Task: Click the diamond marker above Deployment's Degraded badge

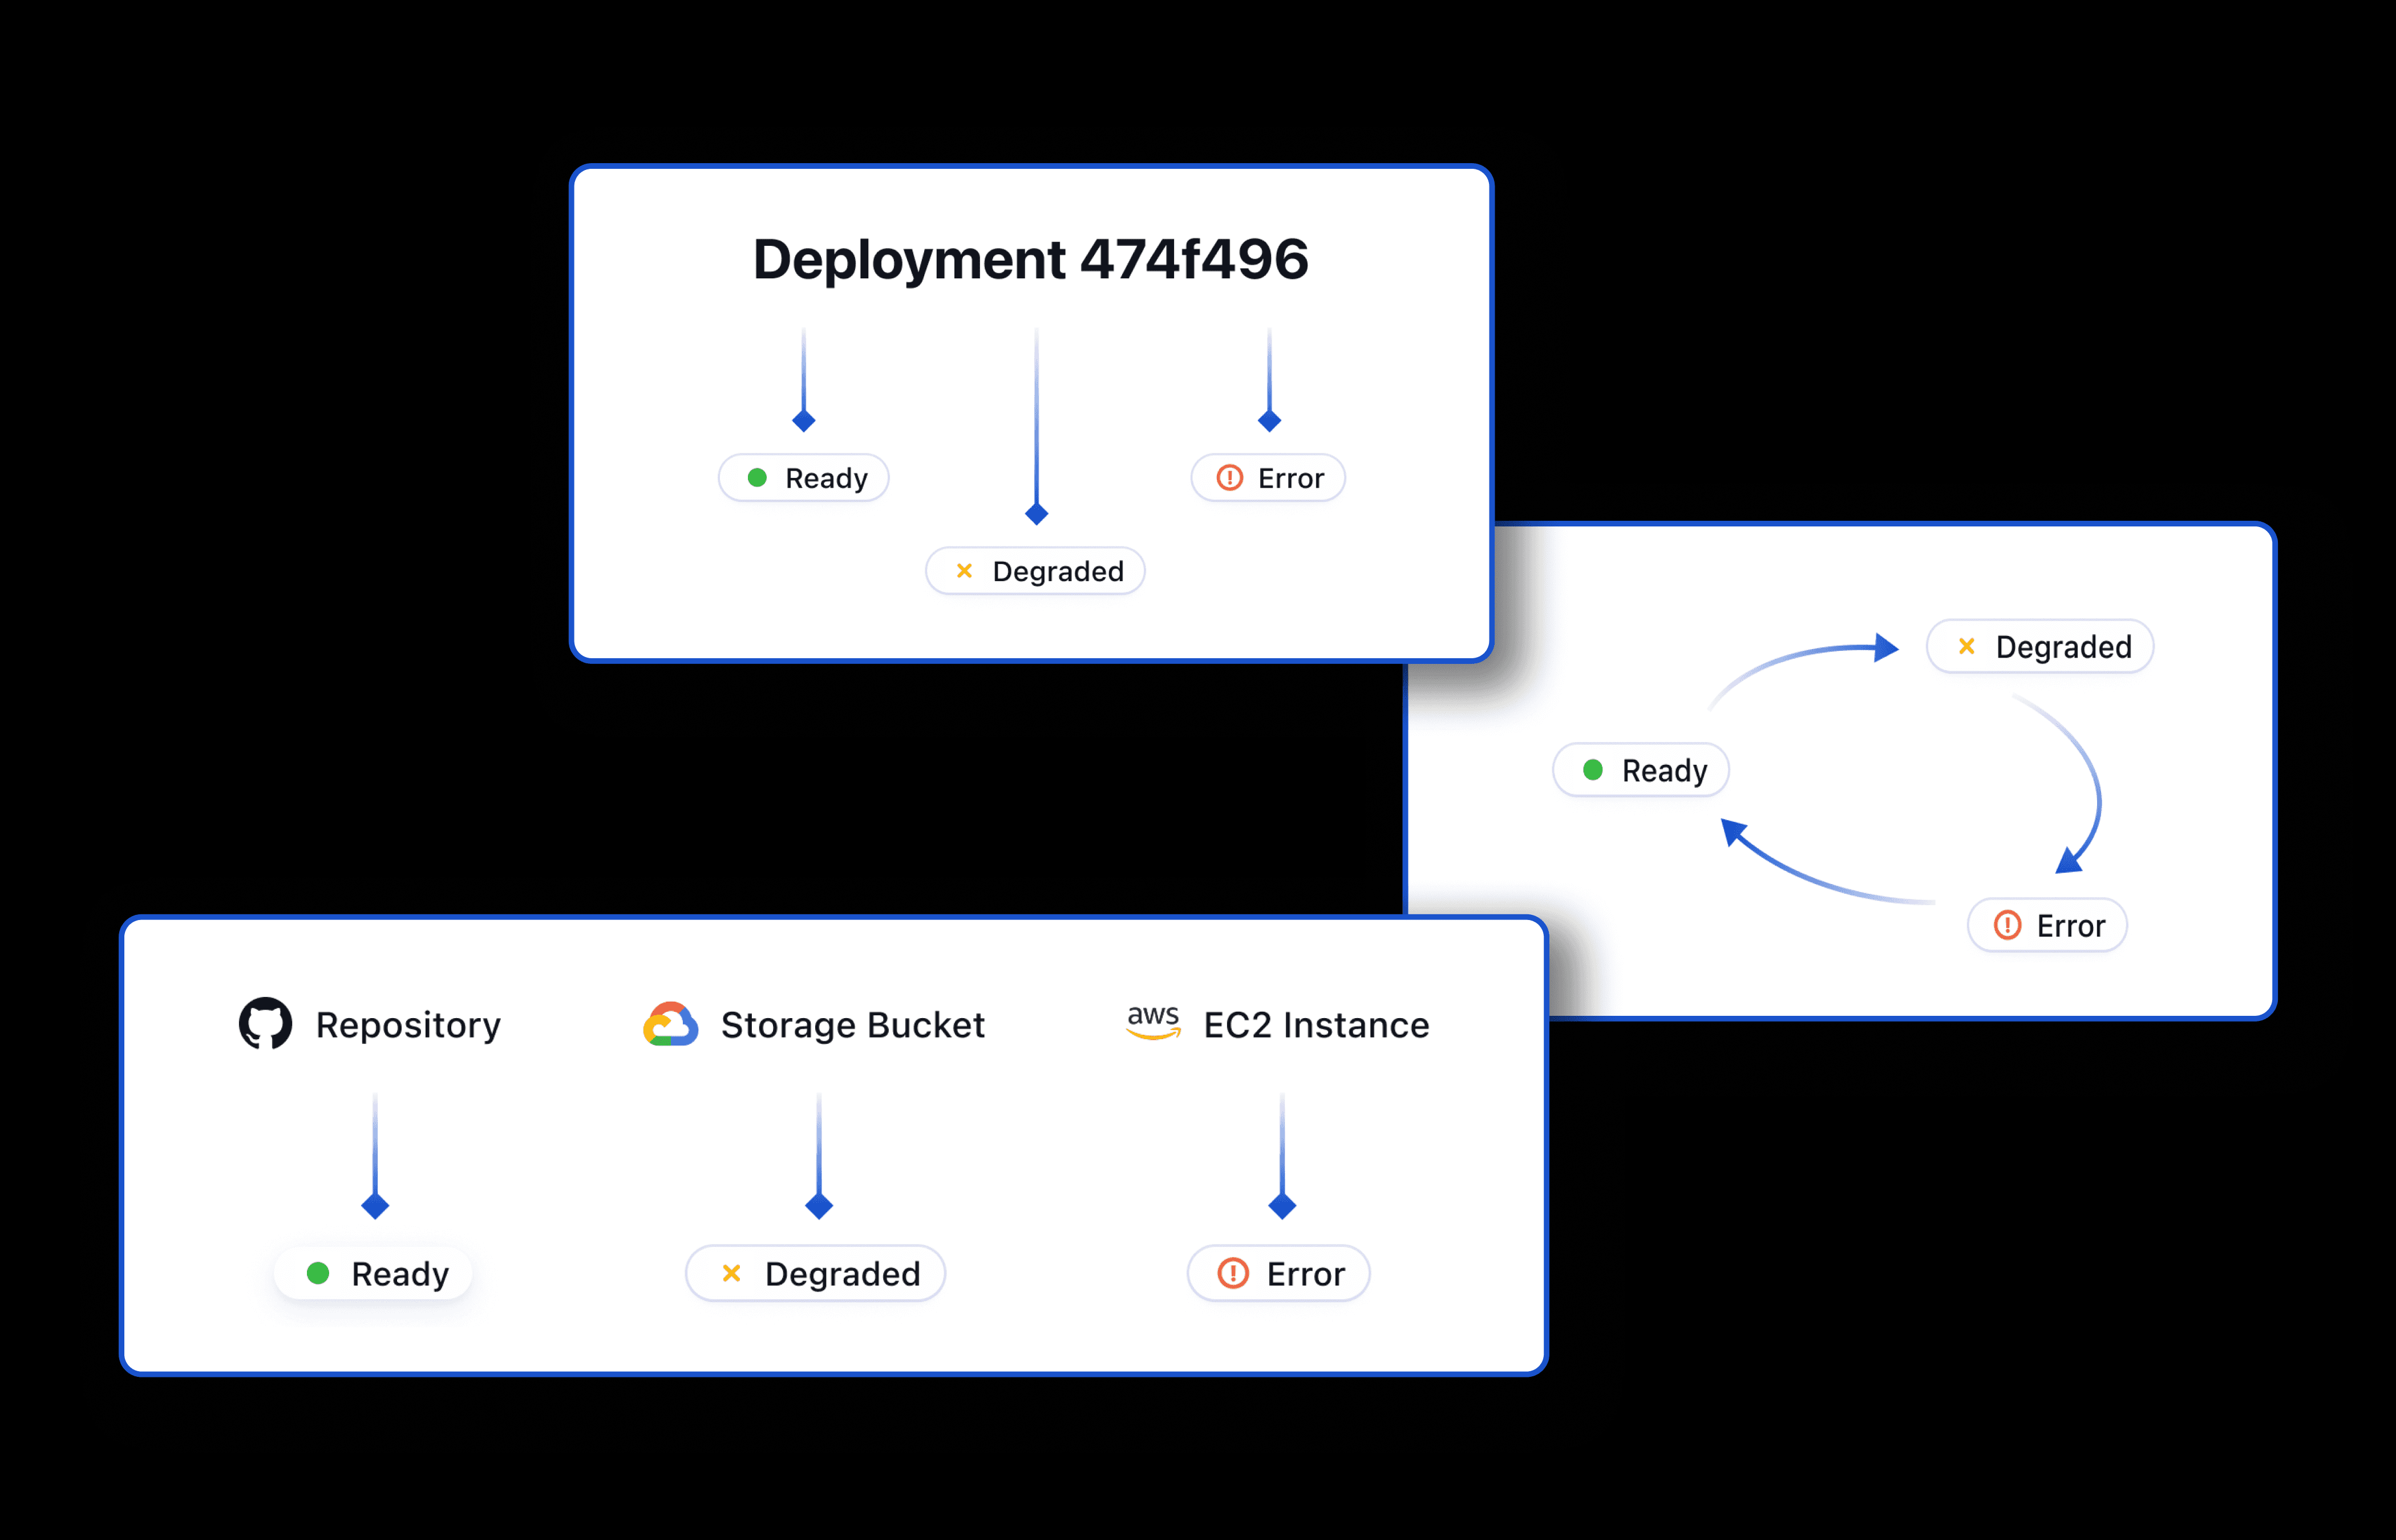Action: [x=1036, y=514]
